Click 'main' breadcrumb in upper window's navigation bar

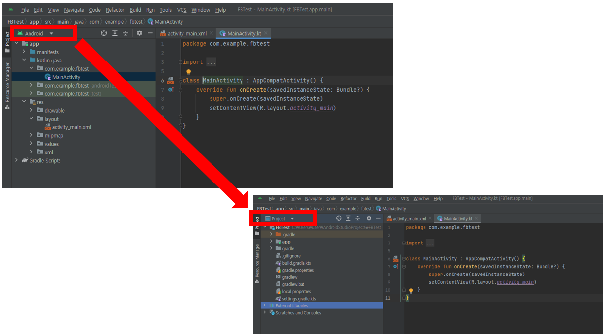[x=63, y=22]
